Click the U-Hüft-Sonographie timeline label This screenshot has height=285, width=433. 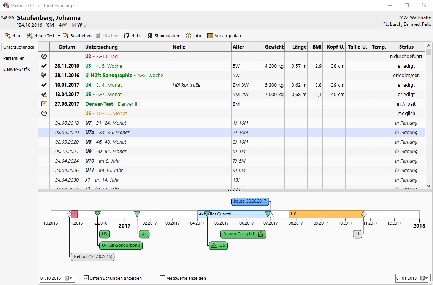[x=121, y=245]
